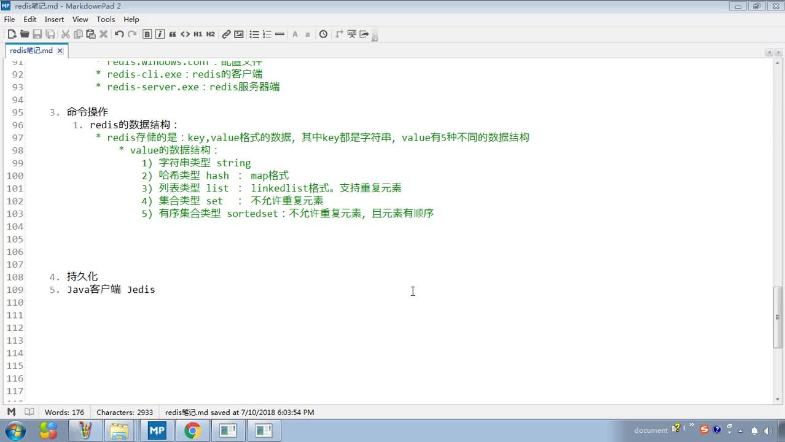Insert hyperlink using the chain icon
The image size is (785, 442).
pos(226,34)
